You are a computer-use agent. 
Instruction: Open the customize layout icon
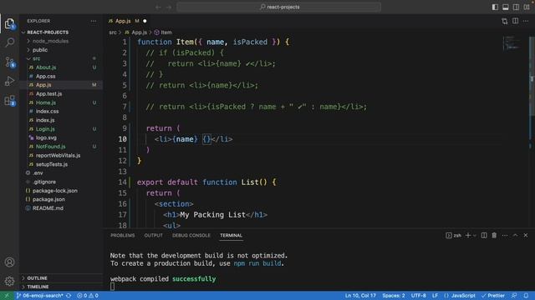(527, 7)
